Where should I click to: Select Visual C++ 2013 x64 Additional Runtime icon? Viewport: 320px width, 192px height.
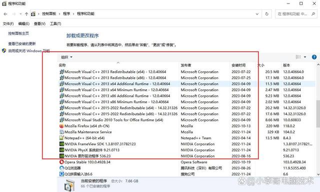61,84
